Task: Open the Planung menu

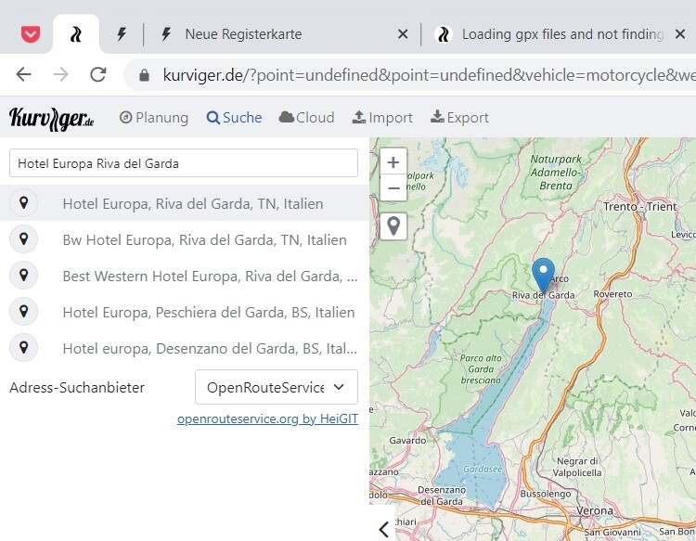Action: coord(154,118)
